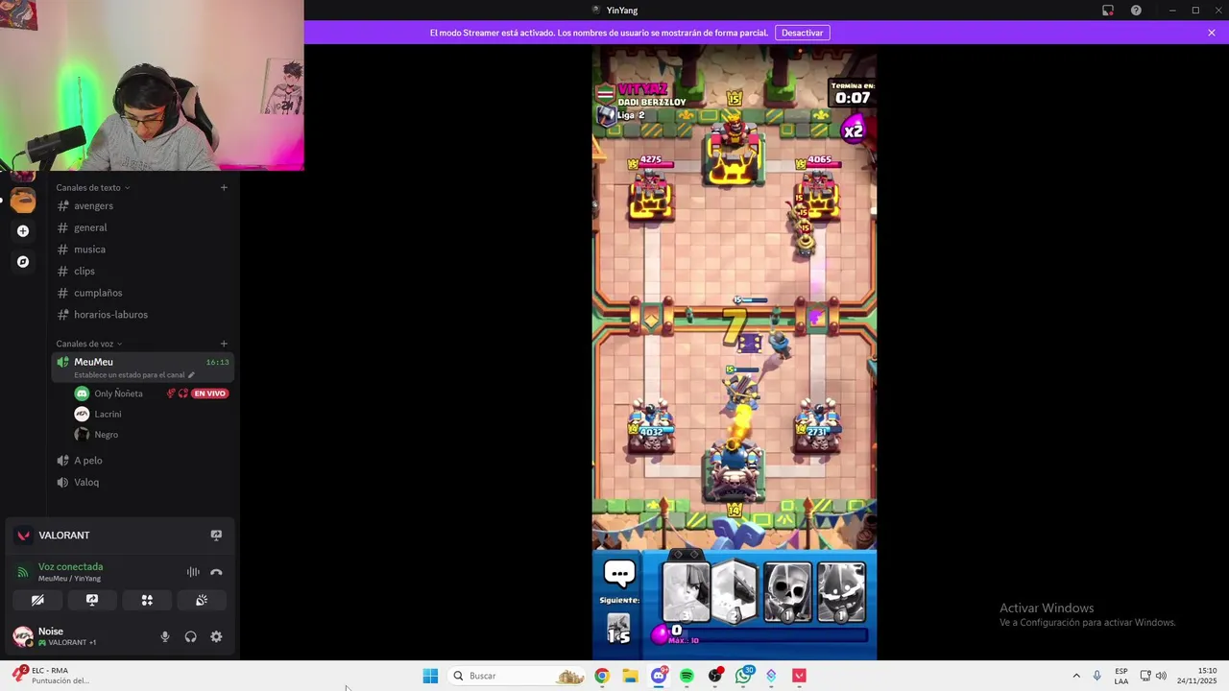Open Noise user avatar profile
The height and width of the screenshot is (691, 1229).
(x=22, y=636)
